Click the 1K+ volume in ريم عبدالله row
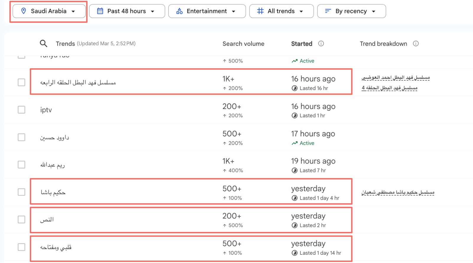 229,161
